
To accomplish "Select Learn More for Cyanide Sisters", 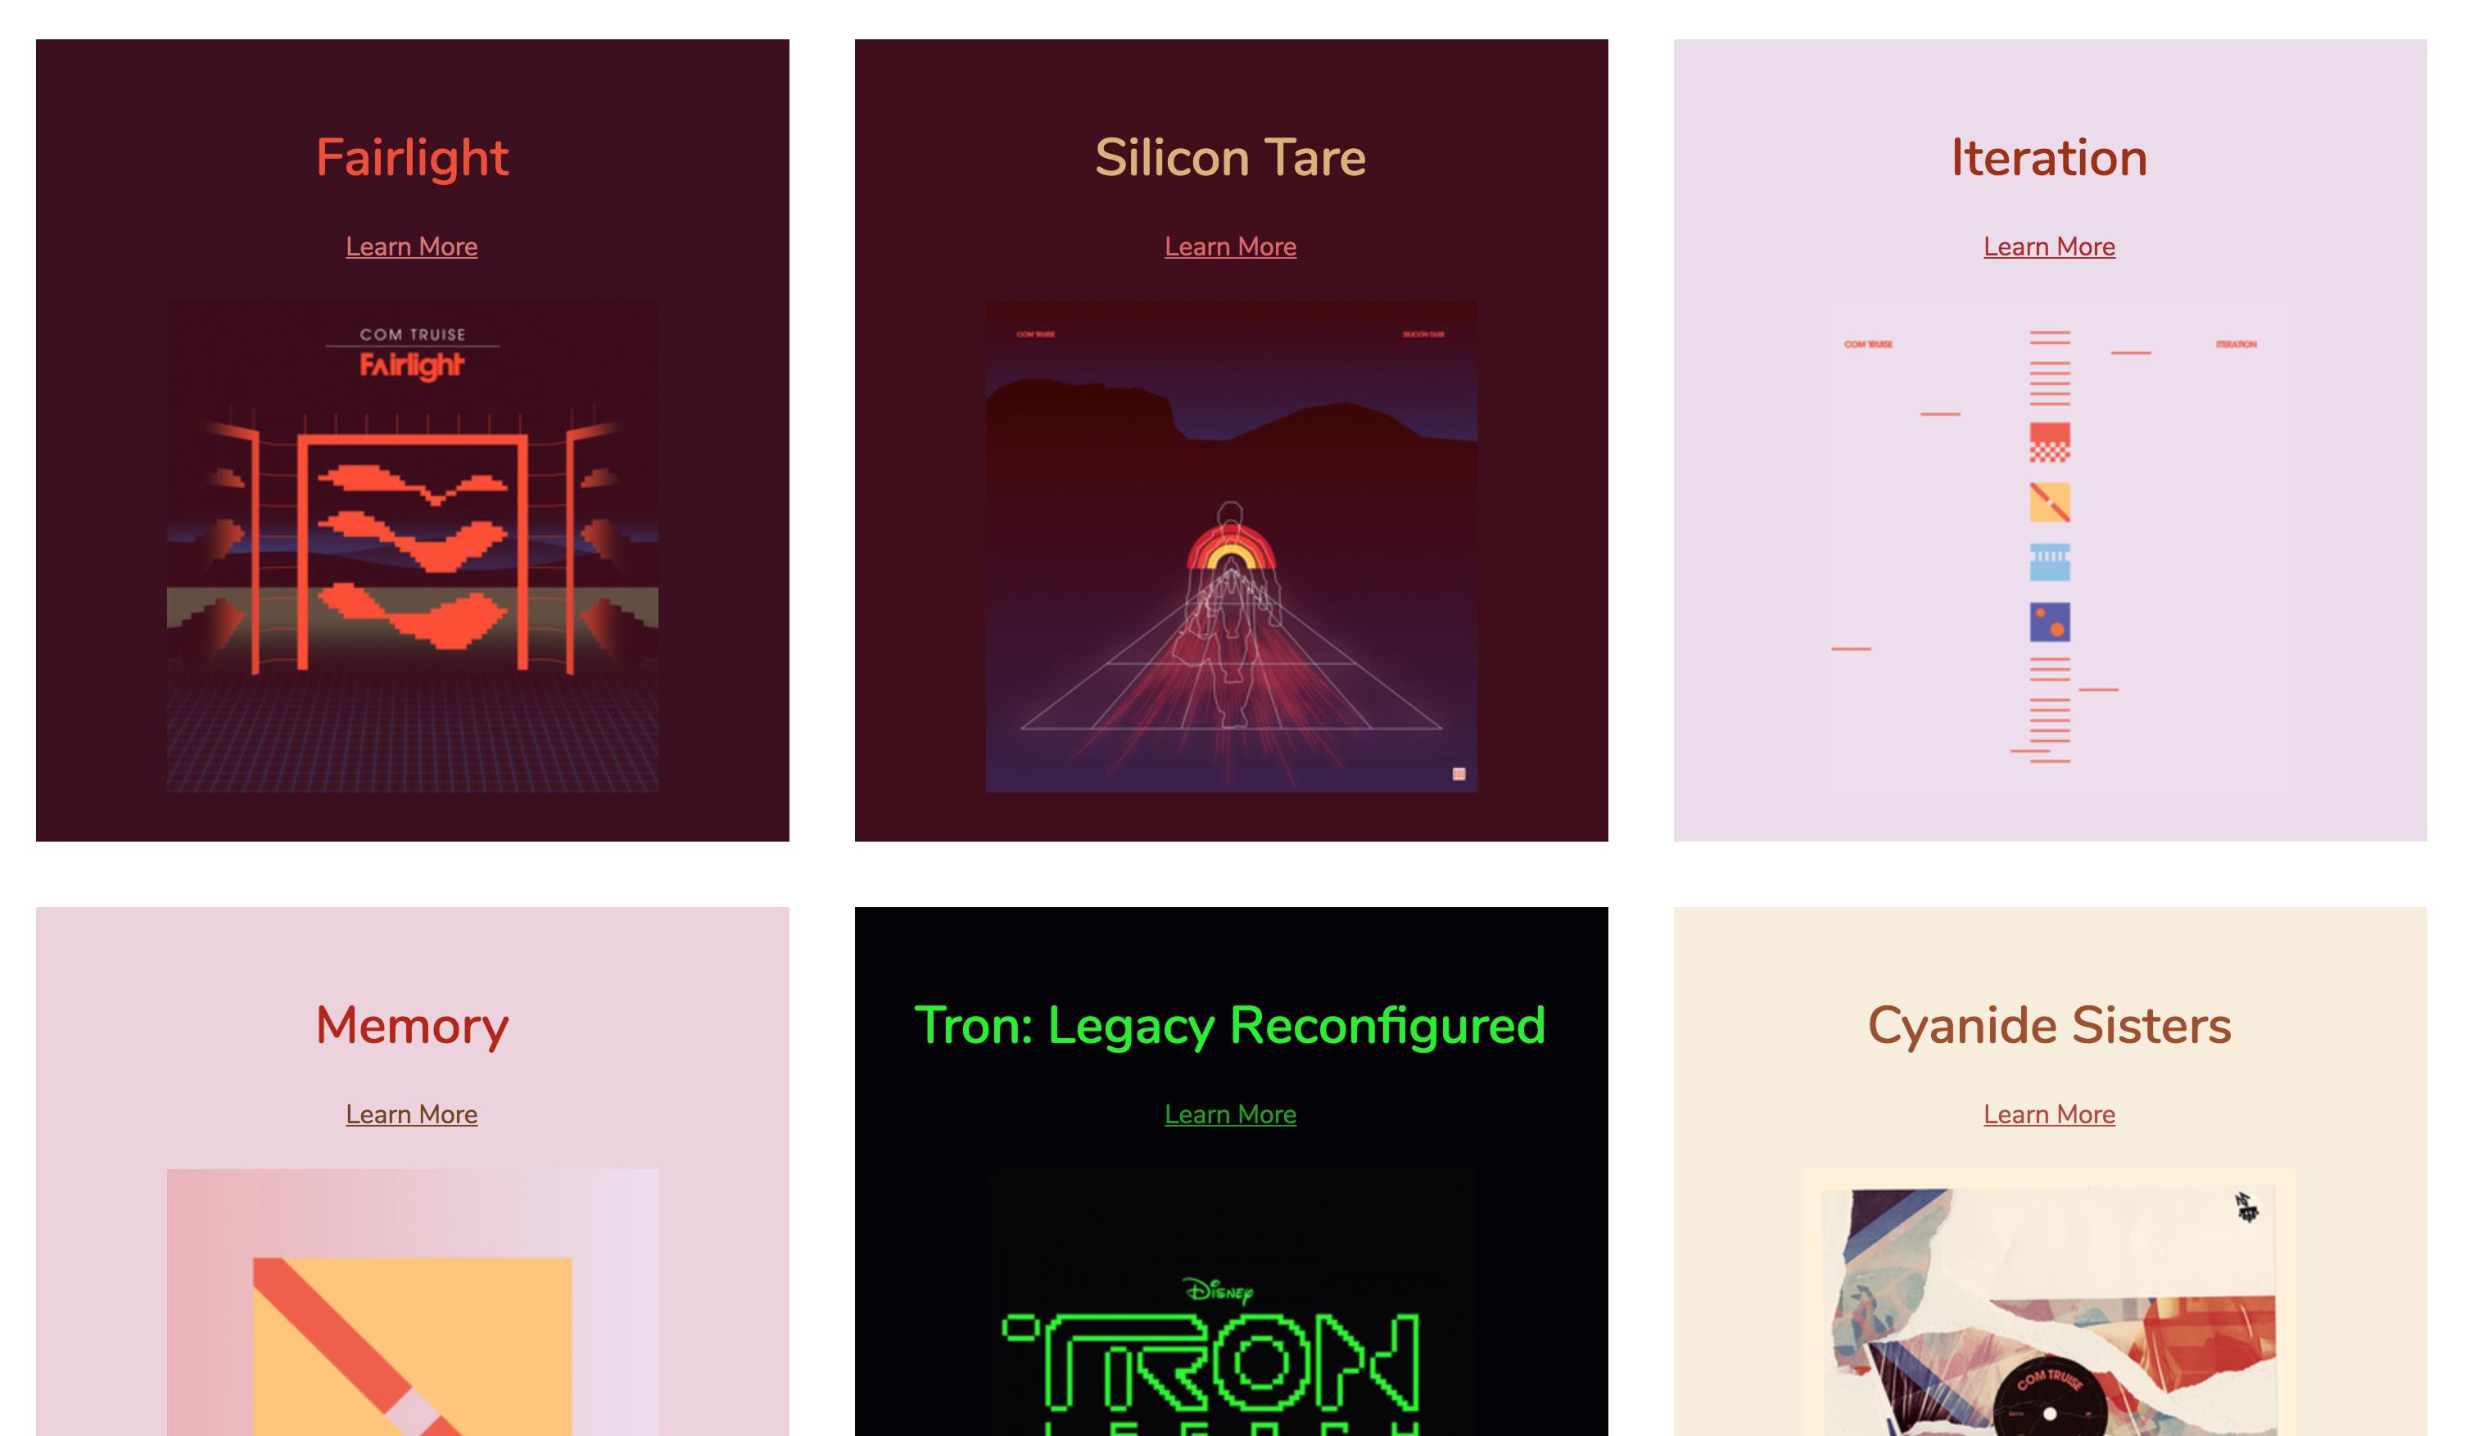I will pos(2050,1113).
